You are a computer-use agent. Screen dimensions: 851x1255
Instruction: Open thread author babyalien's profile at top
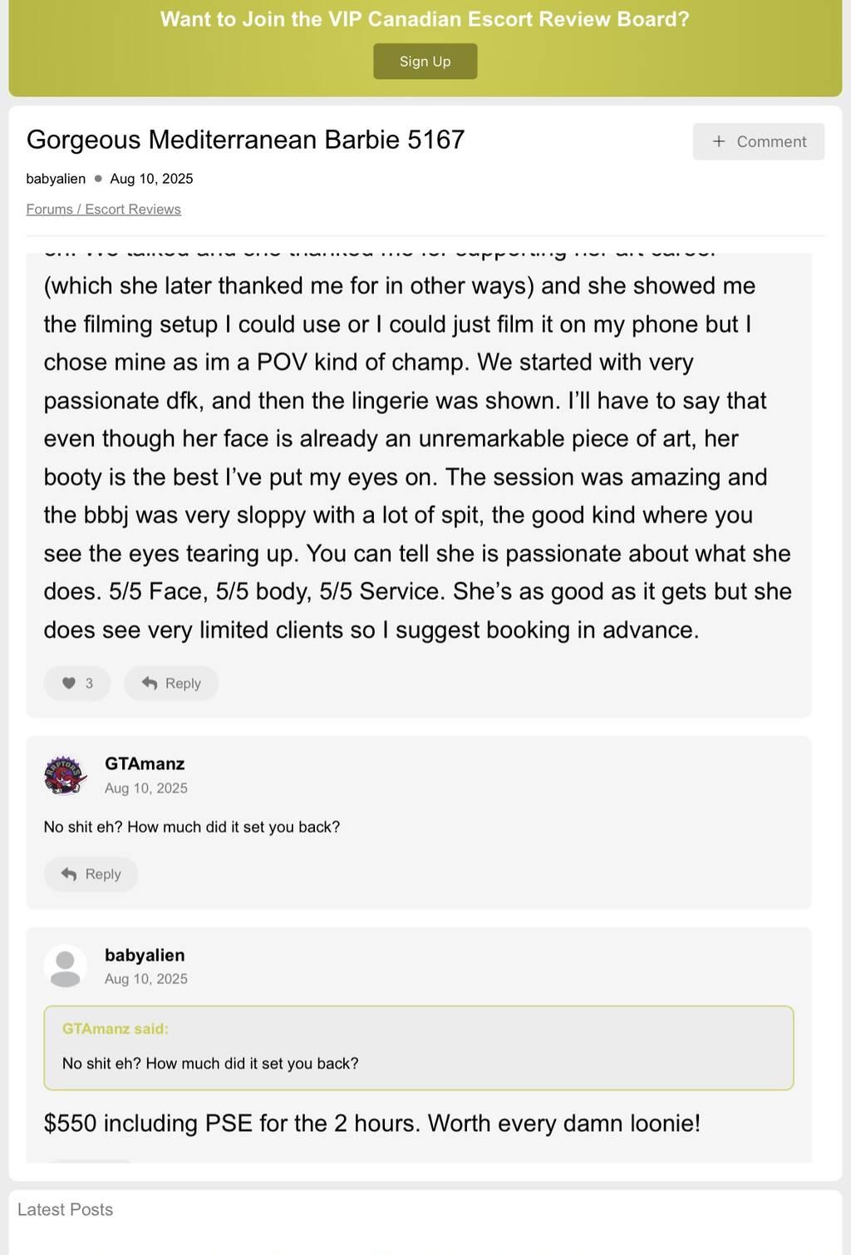(x=56, y=179)
